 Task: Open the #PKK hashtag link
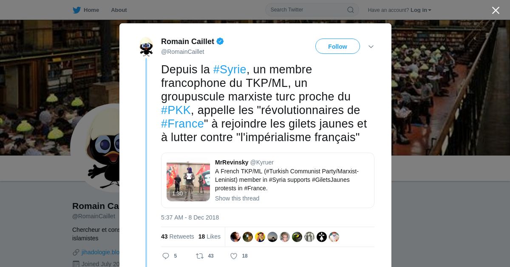pos(176,110)
